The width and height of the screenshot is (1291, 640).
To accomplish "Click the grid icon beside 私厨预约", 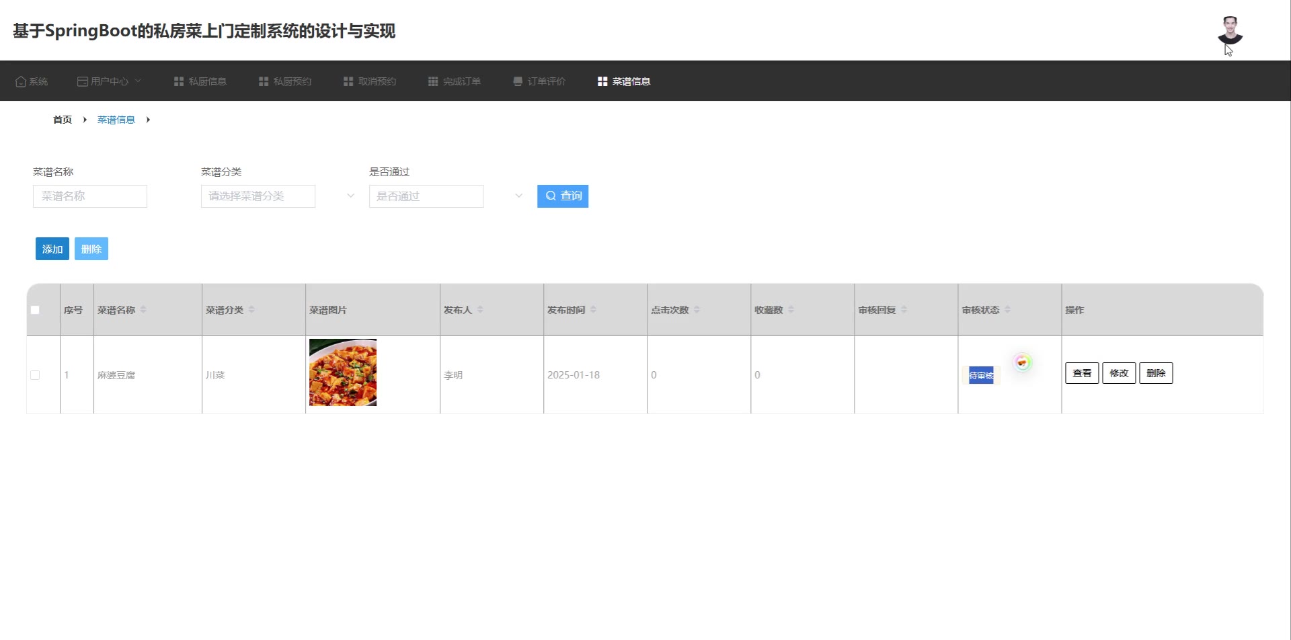I will click(264, 81).
